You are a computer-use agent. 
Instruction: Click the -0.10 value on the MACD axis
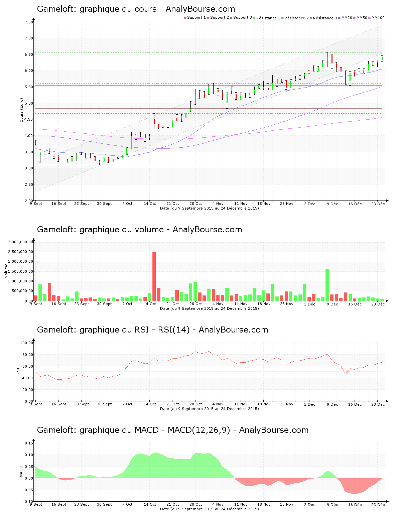[28, 502]
